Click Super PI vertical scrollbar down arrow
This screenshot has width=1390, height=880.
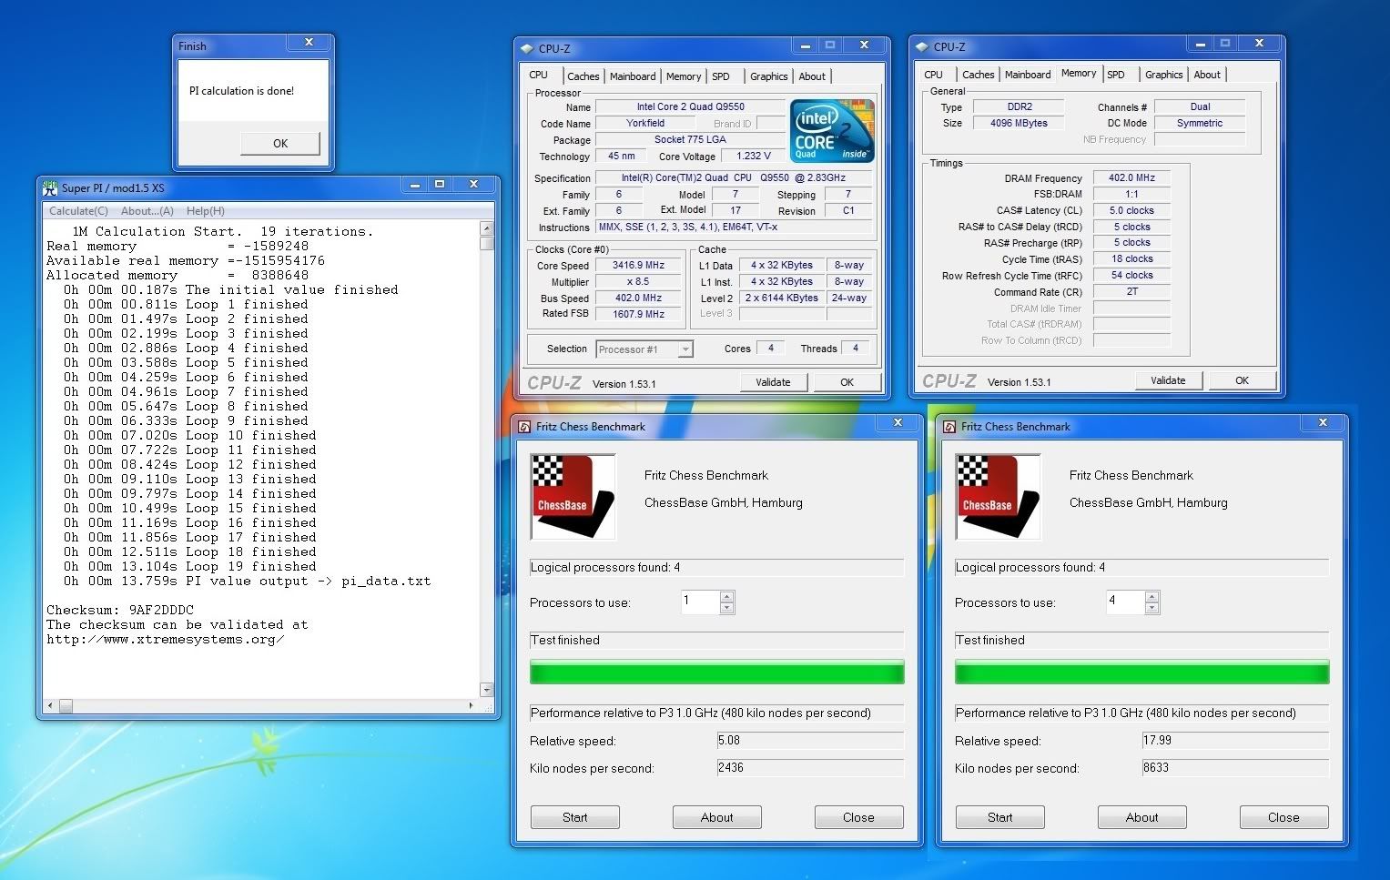[487, 690]
